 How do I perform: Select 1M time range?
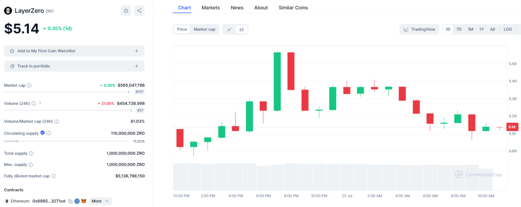pos(470,29)
